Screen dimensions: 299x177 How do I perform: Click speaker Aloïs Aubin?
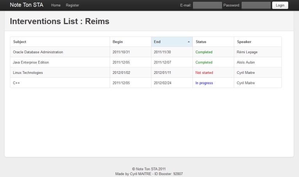246,62
